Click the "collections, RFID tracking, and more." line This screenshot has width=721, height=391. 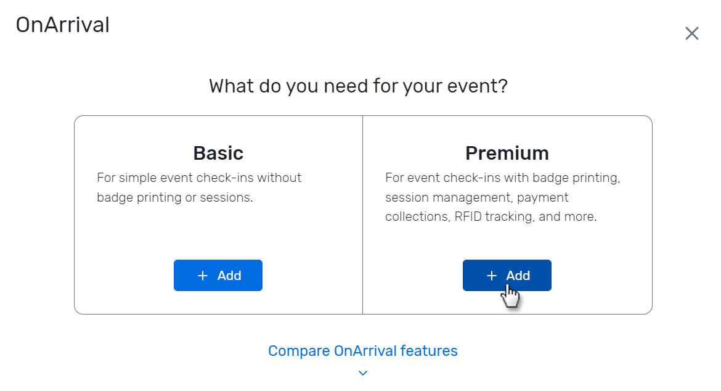click(x=491, y=217)
